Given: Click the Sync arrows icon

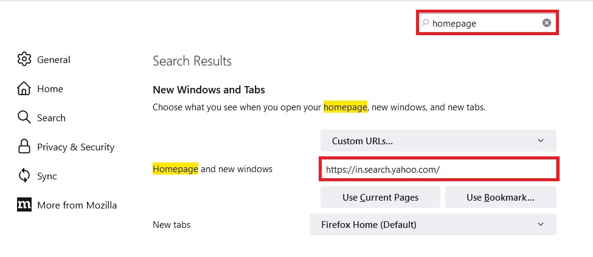Looking at the screenshot, I should tap(24, 176).
